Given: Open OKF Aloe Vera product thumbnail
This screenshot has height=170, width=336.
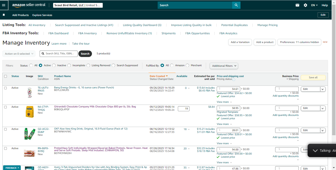Looking at the screenshot, I should pos(30,134).
